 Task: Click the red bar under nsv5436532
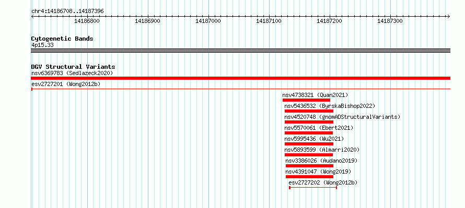click(x=309, y=111)
